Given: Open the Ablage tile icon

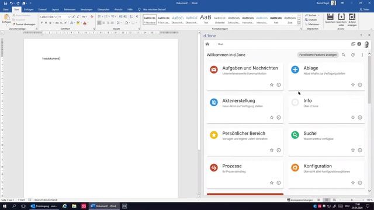Looking at the screenshot, I should [x=295, y=69].
